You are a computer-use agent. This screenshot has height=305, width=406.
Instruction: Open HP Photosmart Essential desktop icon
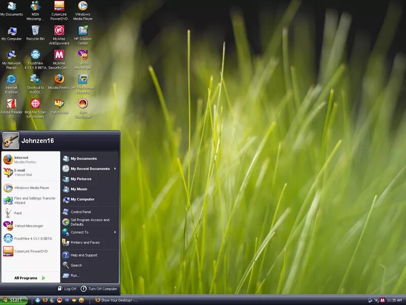[x=83, y=84]
